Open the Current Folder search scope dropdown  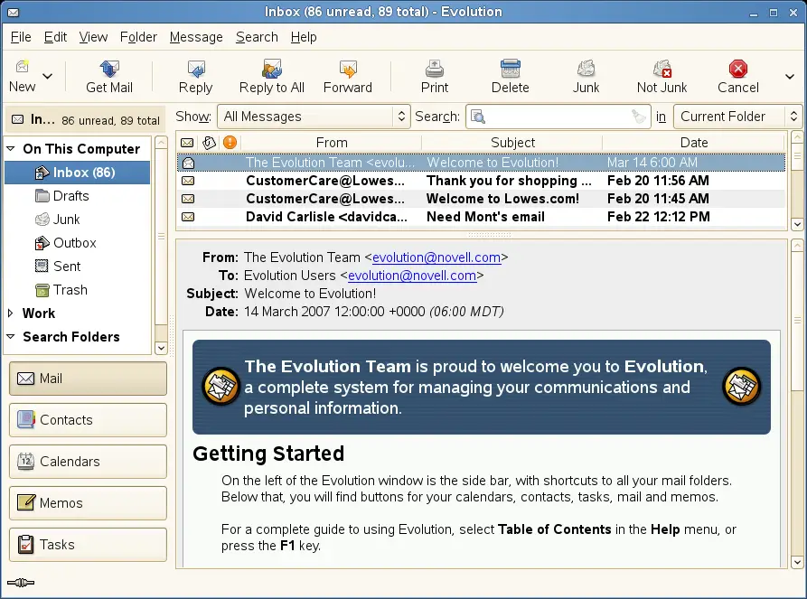point(738,117)
